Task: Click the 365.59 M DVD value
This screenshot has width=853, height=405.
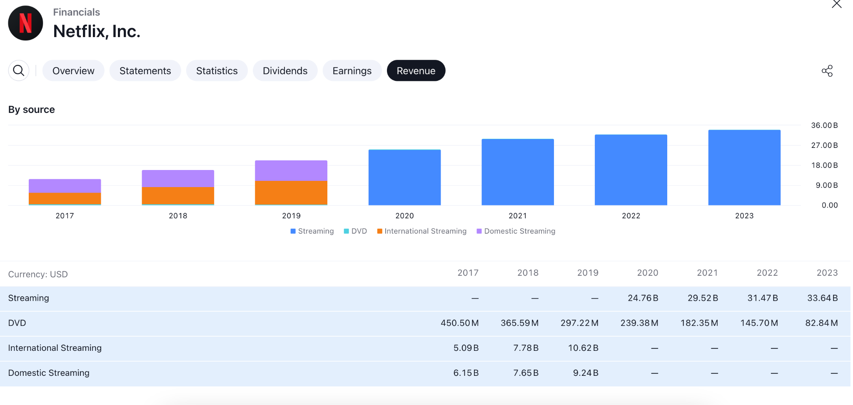Action: point(520,323)
